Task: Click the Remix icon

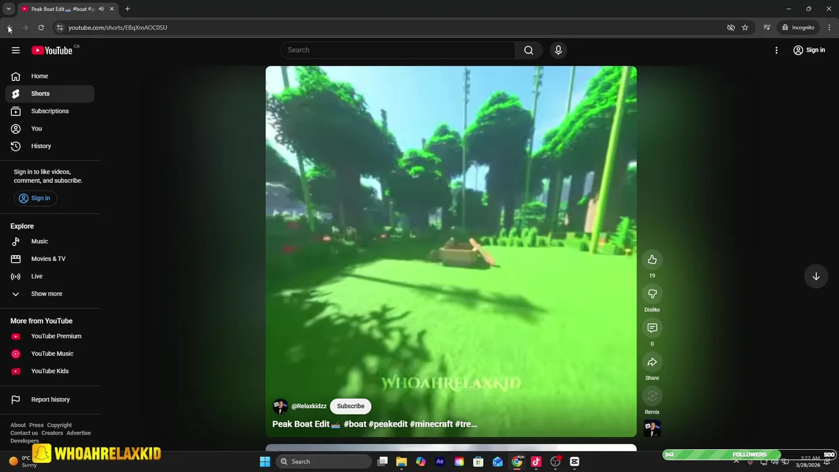Action: point(652,396)
